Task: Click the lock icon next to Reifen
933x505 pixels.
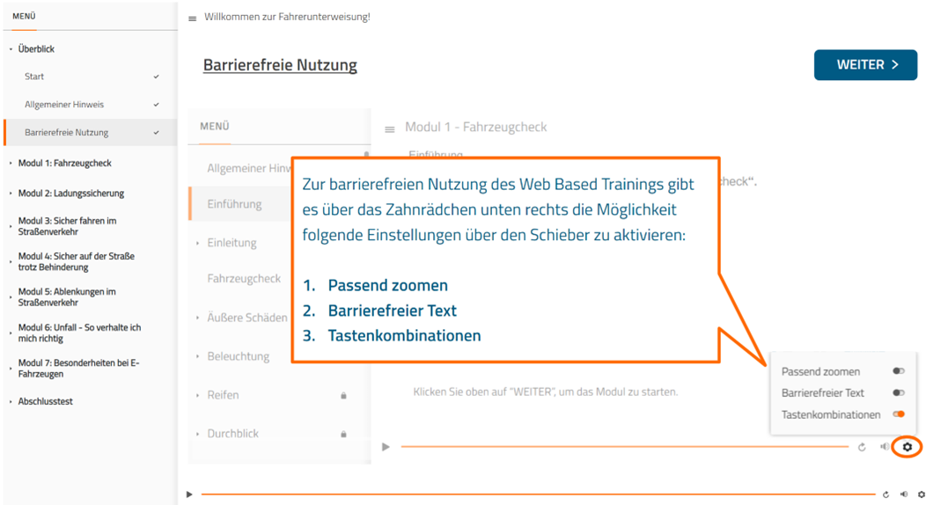Action: (343, 396)
